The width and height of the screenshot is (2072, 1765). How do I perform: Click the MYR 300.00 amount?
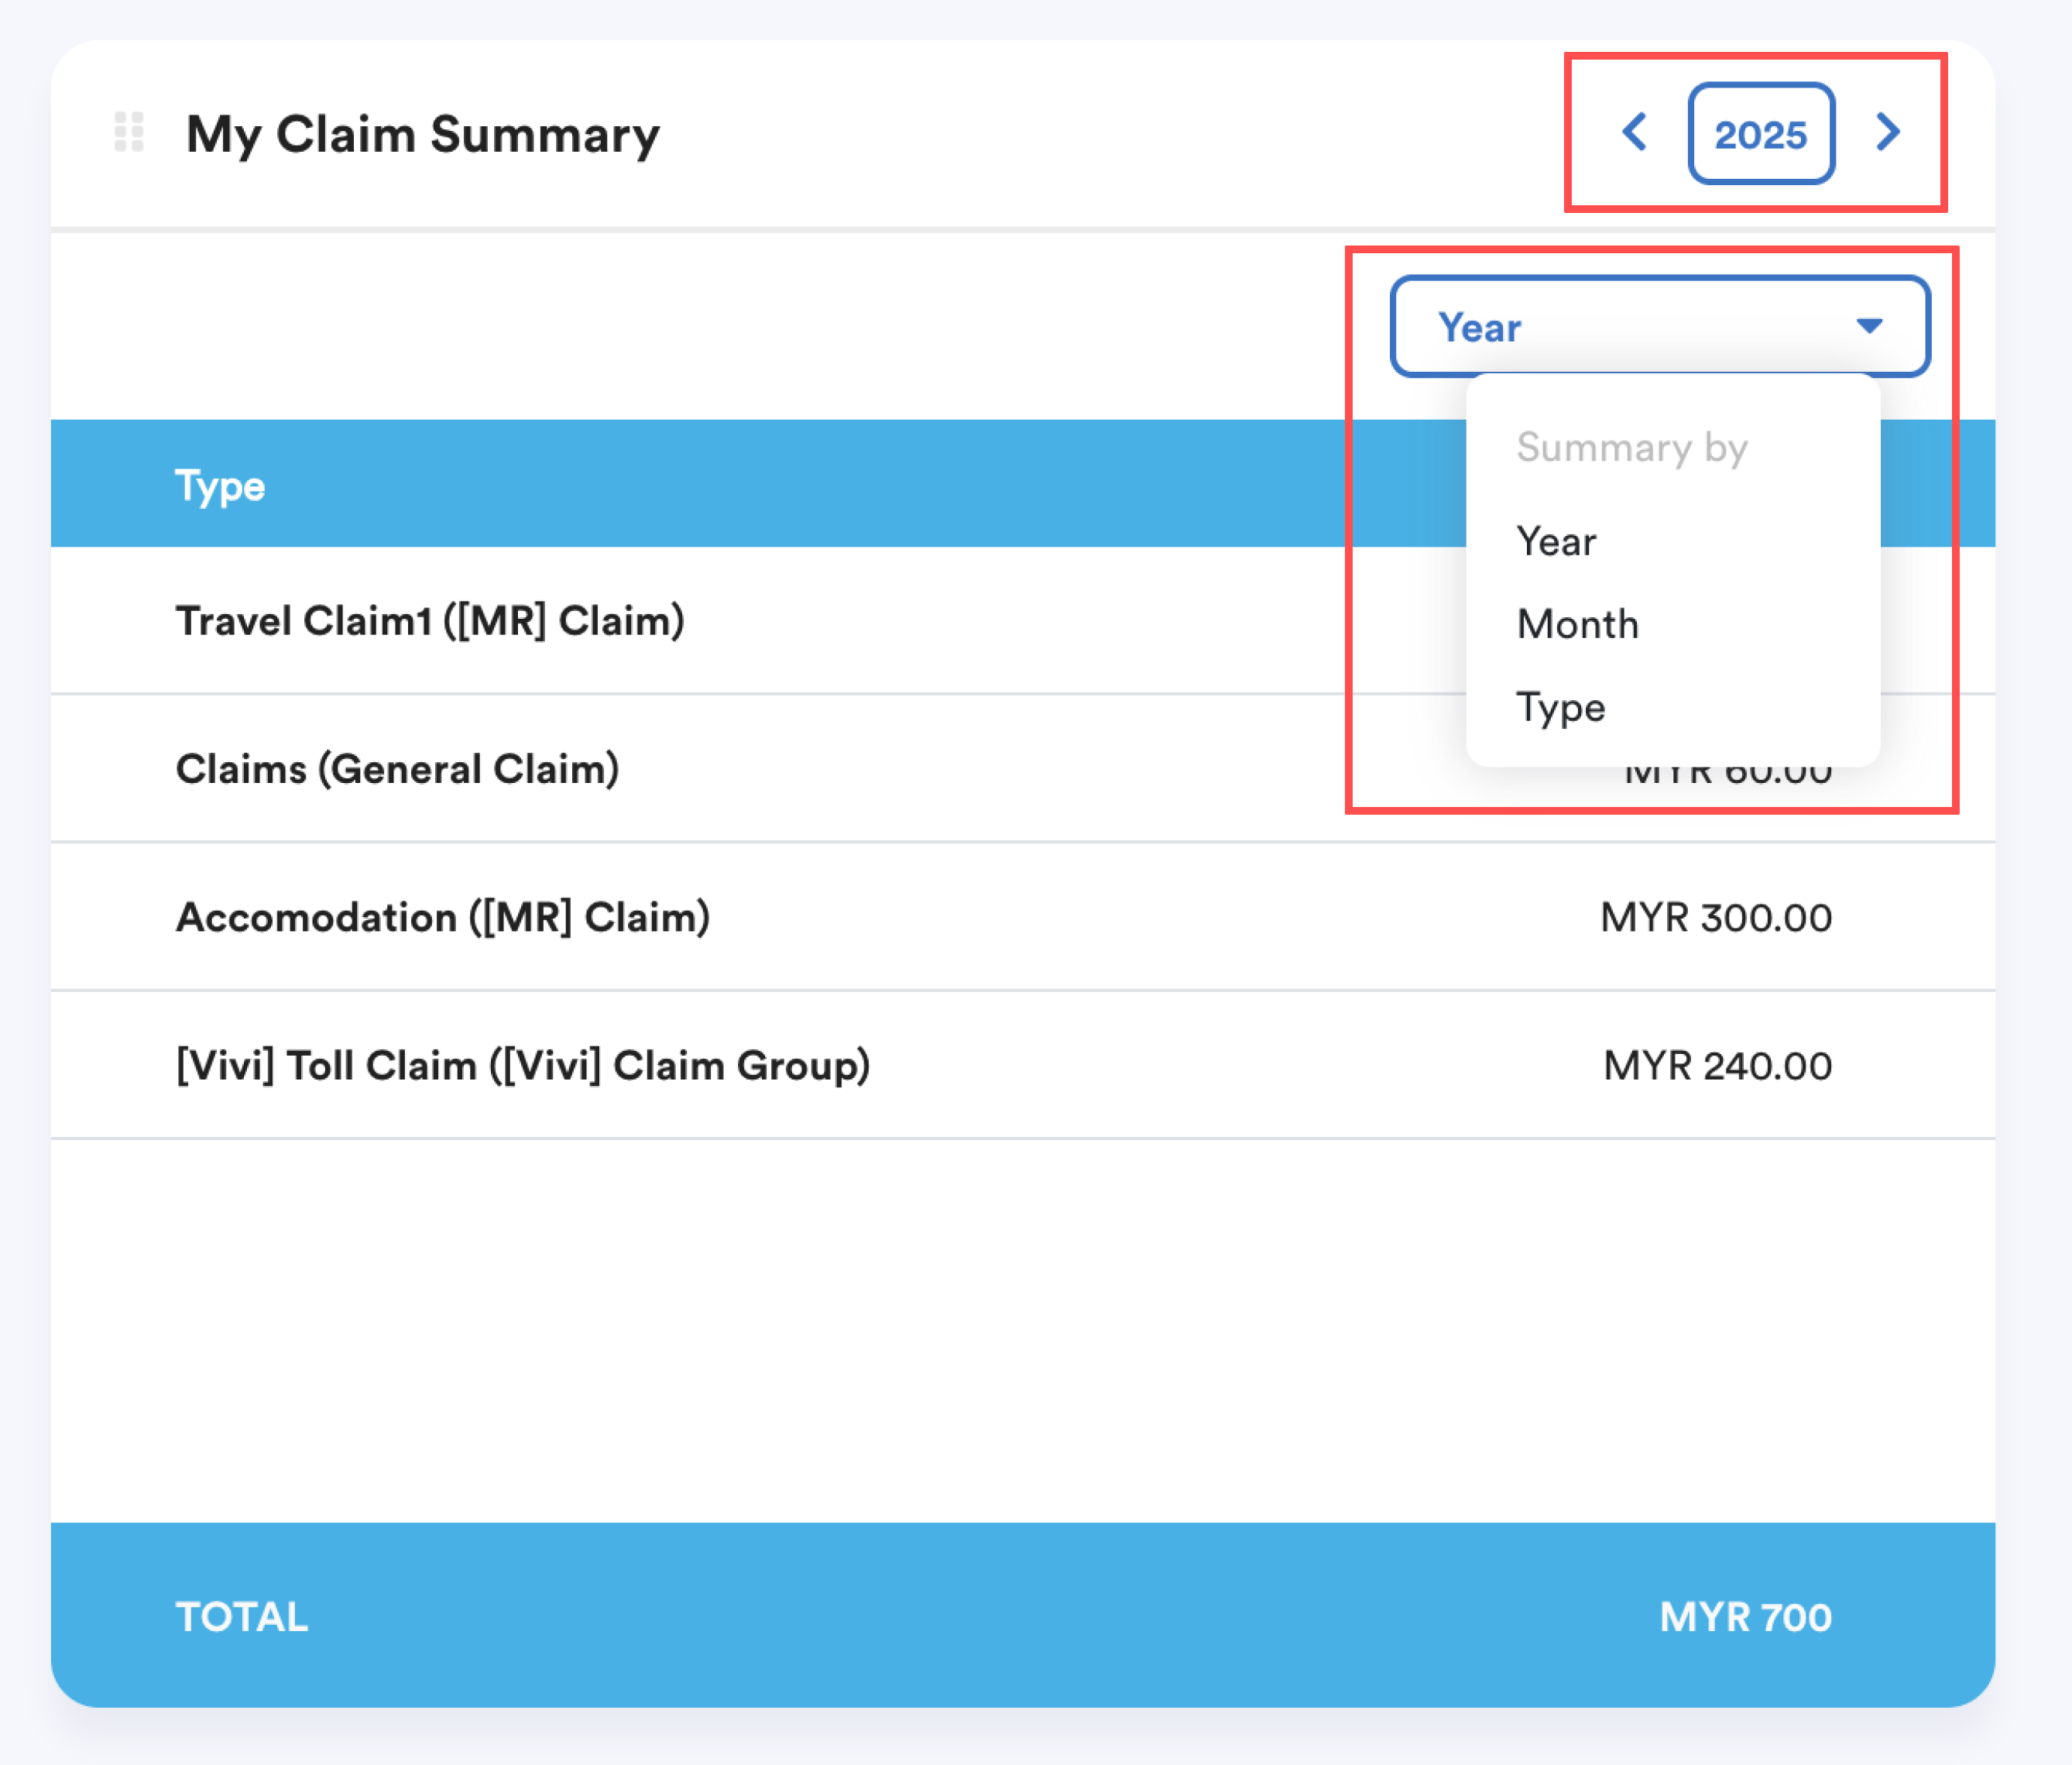[x=1716, y=917]
